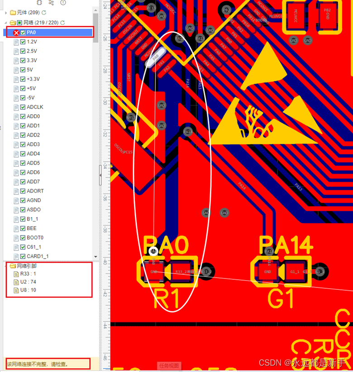
Task: Click the document icon beside U8 : 10
Action: (16, 290)
